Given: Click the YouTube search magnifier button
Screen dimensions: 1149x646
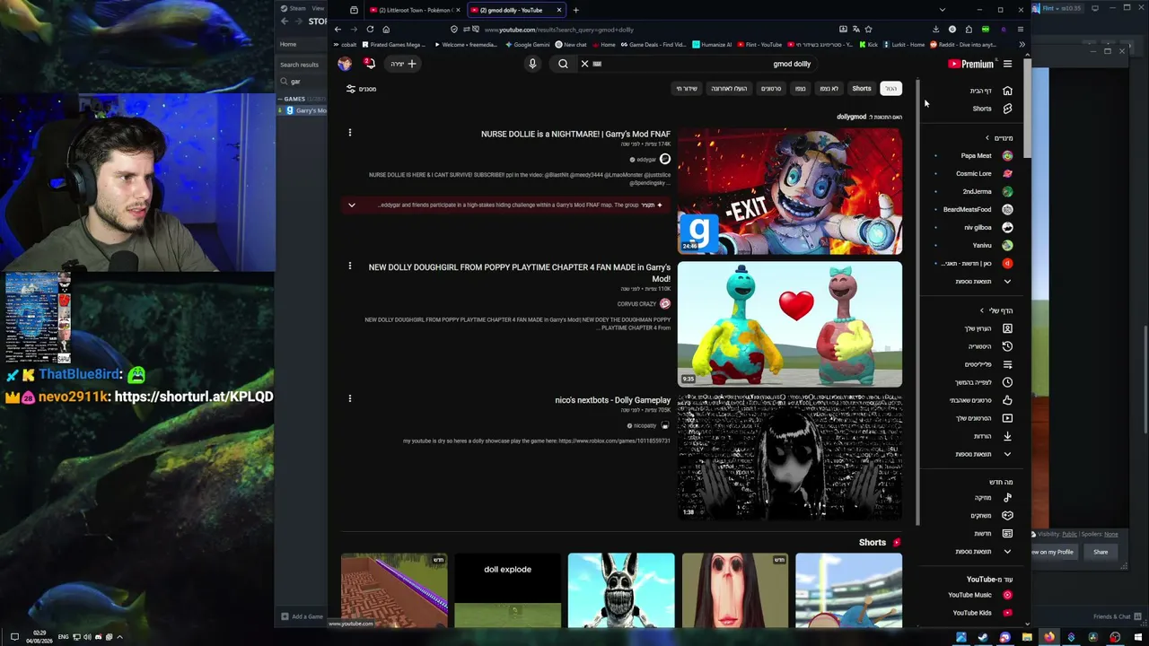Looking at the screenshot, I should [563, 64].
